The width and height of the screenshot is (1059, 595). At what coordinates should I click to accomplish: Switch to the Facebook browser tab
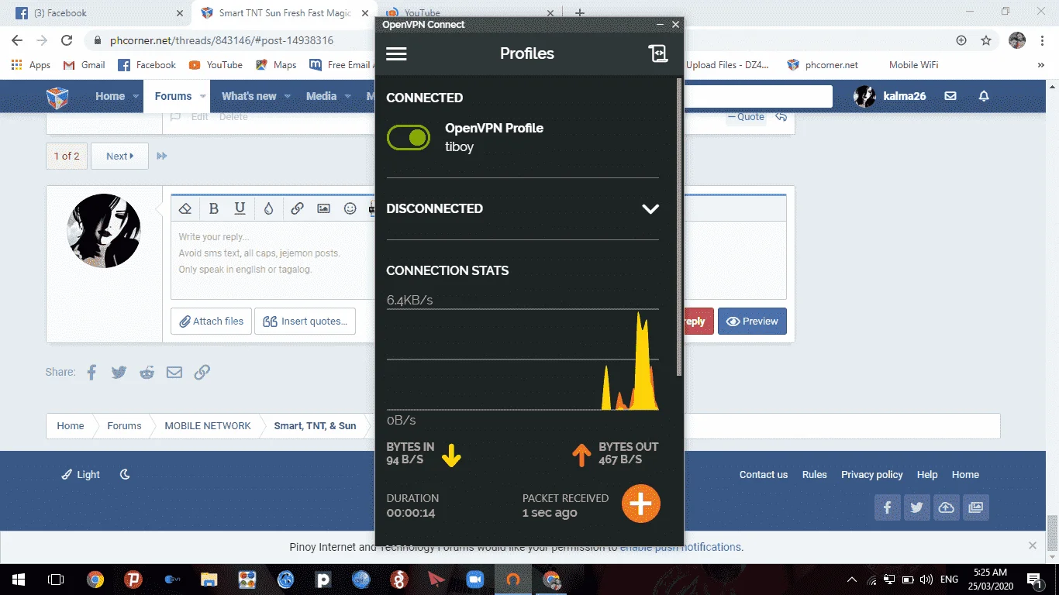98,13
